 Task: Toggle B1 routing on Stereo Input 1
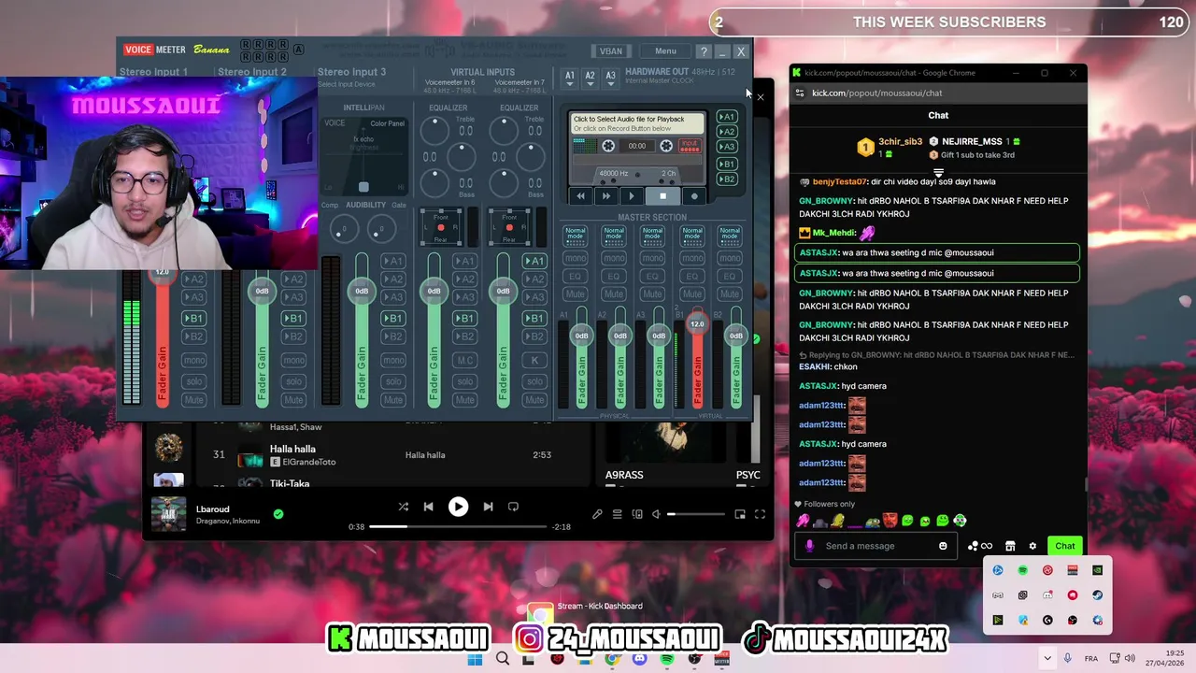(x=193, y=318)
